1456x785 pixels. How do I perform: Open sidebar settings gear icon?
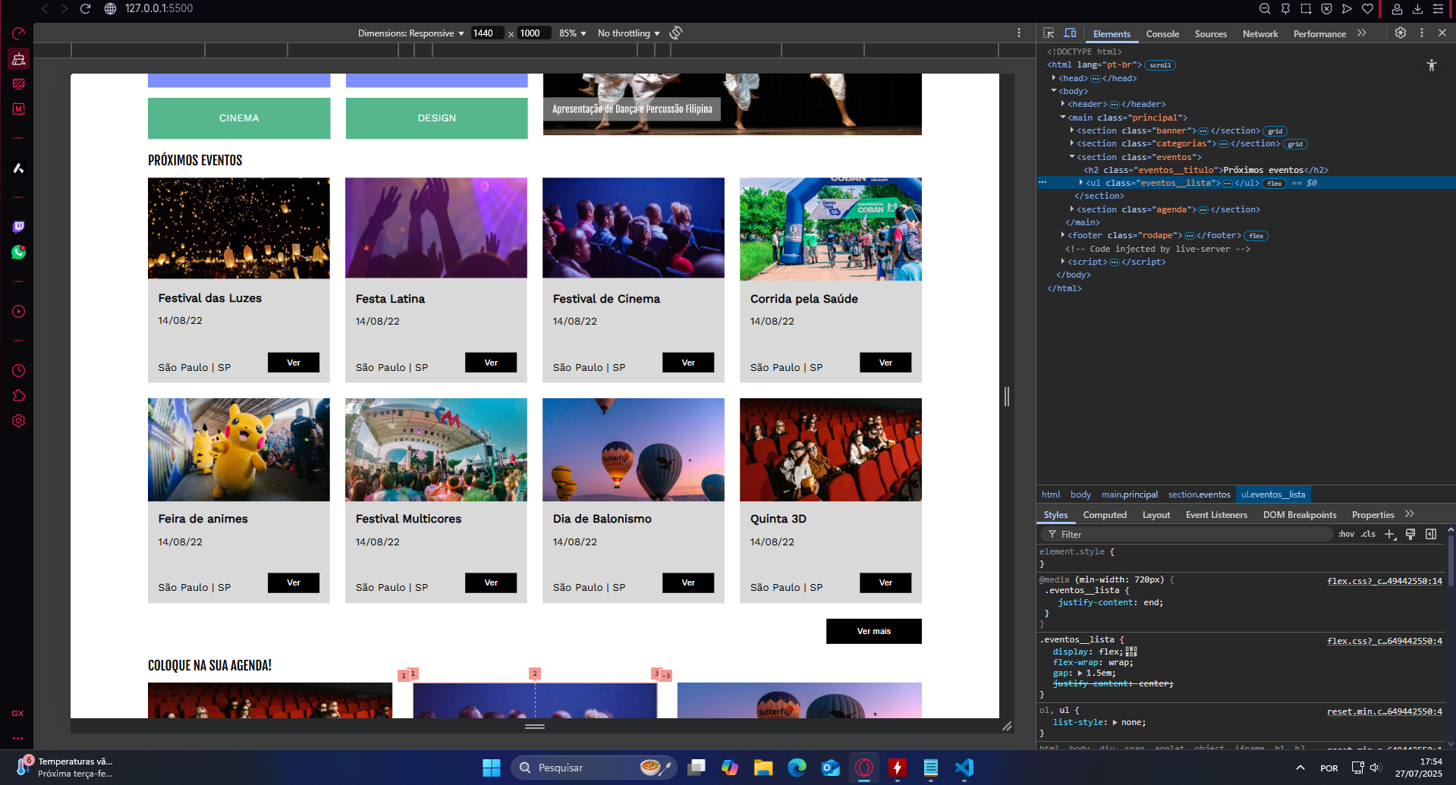click(19, 421)
